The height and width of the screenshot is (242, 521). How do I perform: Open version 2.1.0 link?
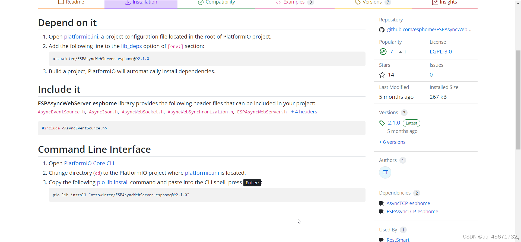pyautogui.click(x=394, y=123)
